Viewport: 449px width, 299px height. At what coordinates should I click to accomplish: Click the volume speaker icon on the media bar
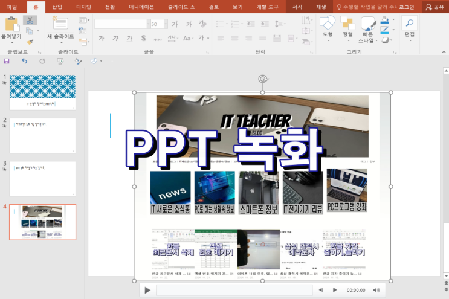pyautogui.click(x=376, y=290)
